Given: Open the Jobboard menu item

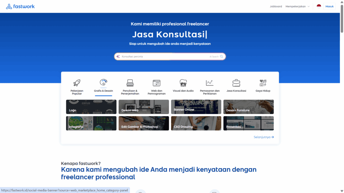Looking at the screenshot, I should coord(276,6).
